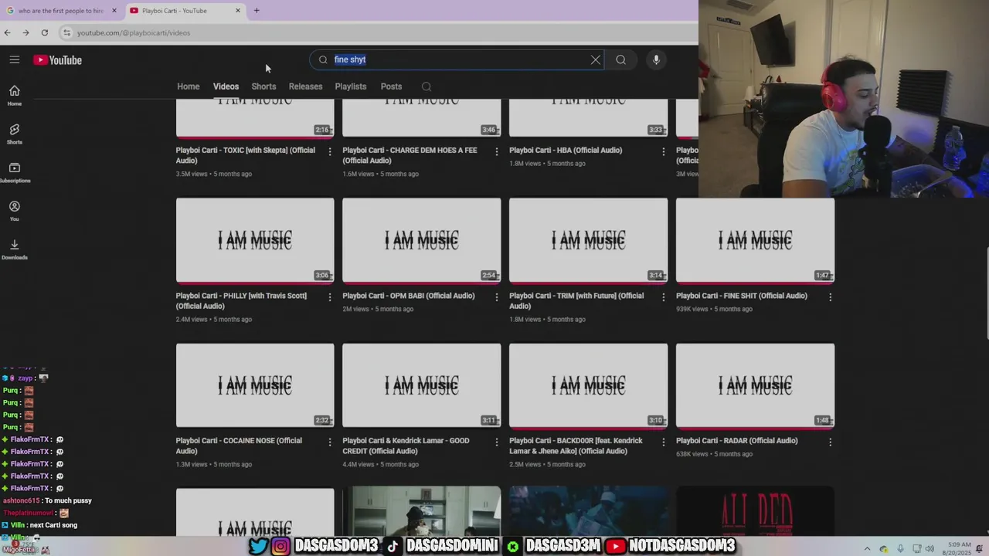Switch to the 'who are the first people' tab
Viewport: 989px width, 556px height.
60,11
